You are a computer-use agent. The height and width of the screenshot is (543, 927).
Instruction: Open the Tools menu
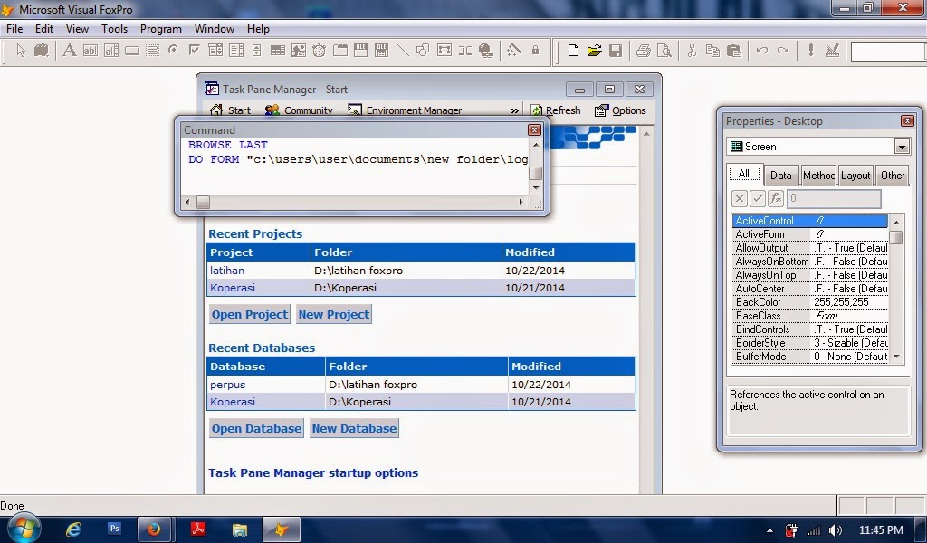click(x=114, y=29)
